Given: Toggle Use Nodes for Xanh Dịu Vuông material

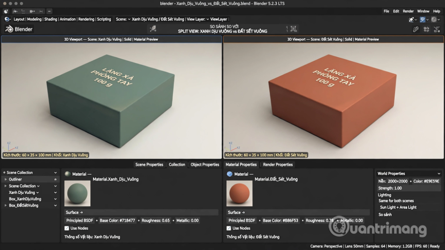Looking at the screenshot, I should click(x=67, y=228).
